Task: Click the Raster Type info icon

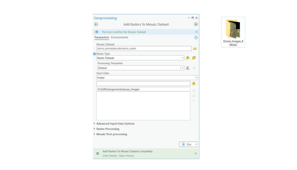Action: pos(94,54)
